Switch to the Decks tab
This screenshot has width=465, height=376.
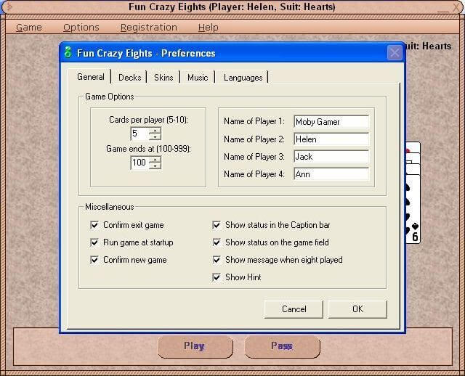click(129, 78)
